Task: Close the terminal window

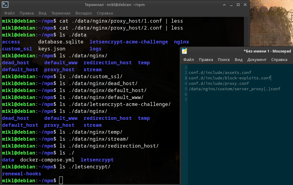Action: point(245,5)
